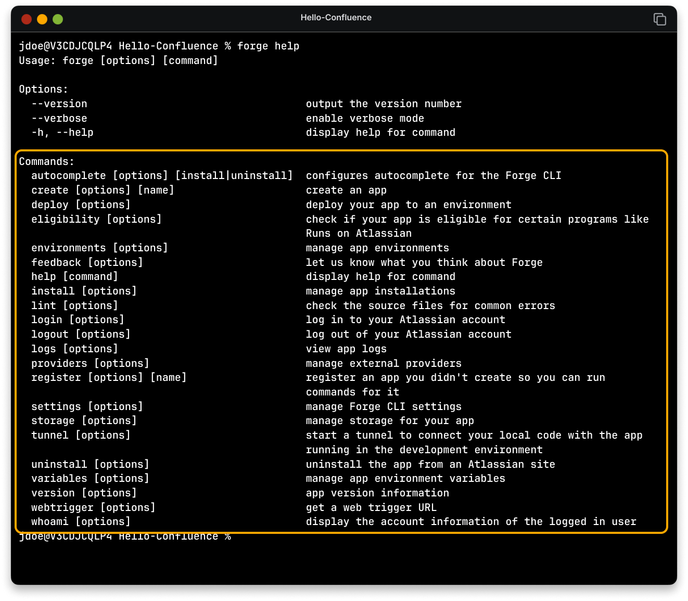
Task: Click the 'help [command]' command entry
Action: coord(74,276)
